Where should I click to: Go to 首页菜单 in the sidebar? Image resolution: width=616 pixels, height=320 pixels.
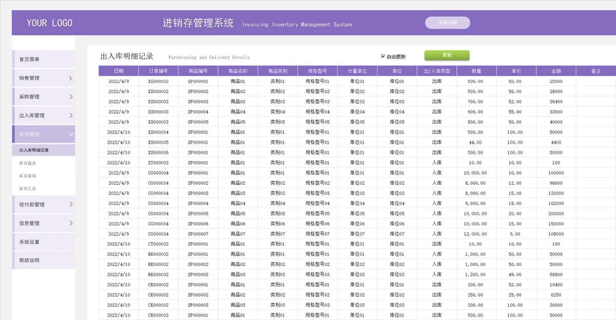(x=44, y=59)
